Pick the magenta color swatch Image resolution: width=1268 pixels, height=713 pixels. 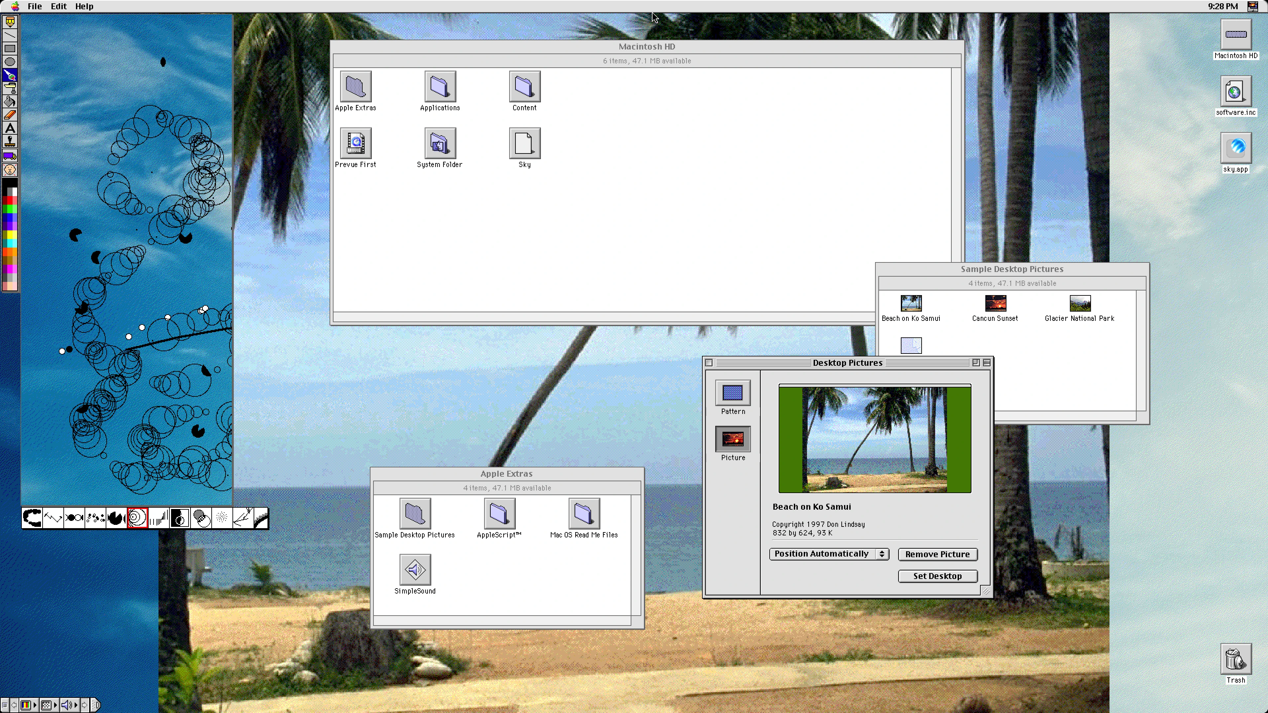10,269
